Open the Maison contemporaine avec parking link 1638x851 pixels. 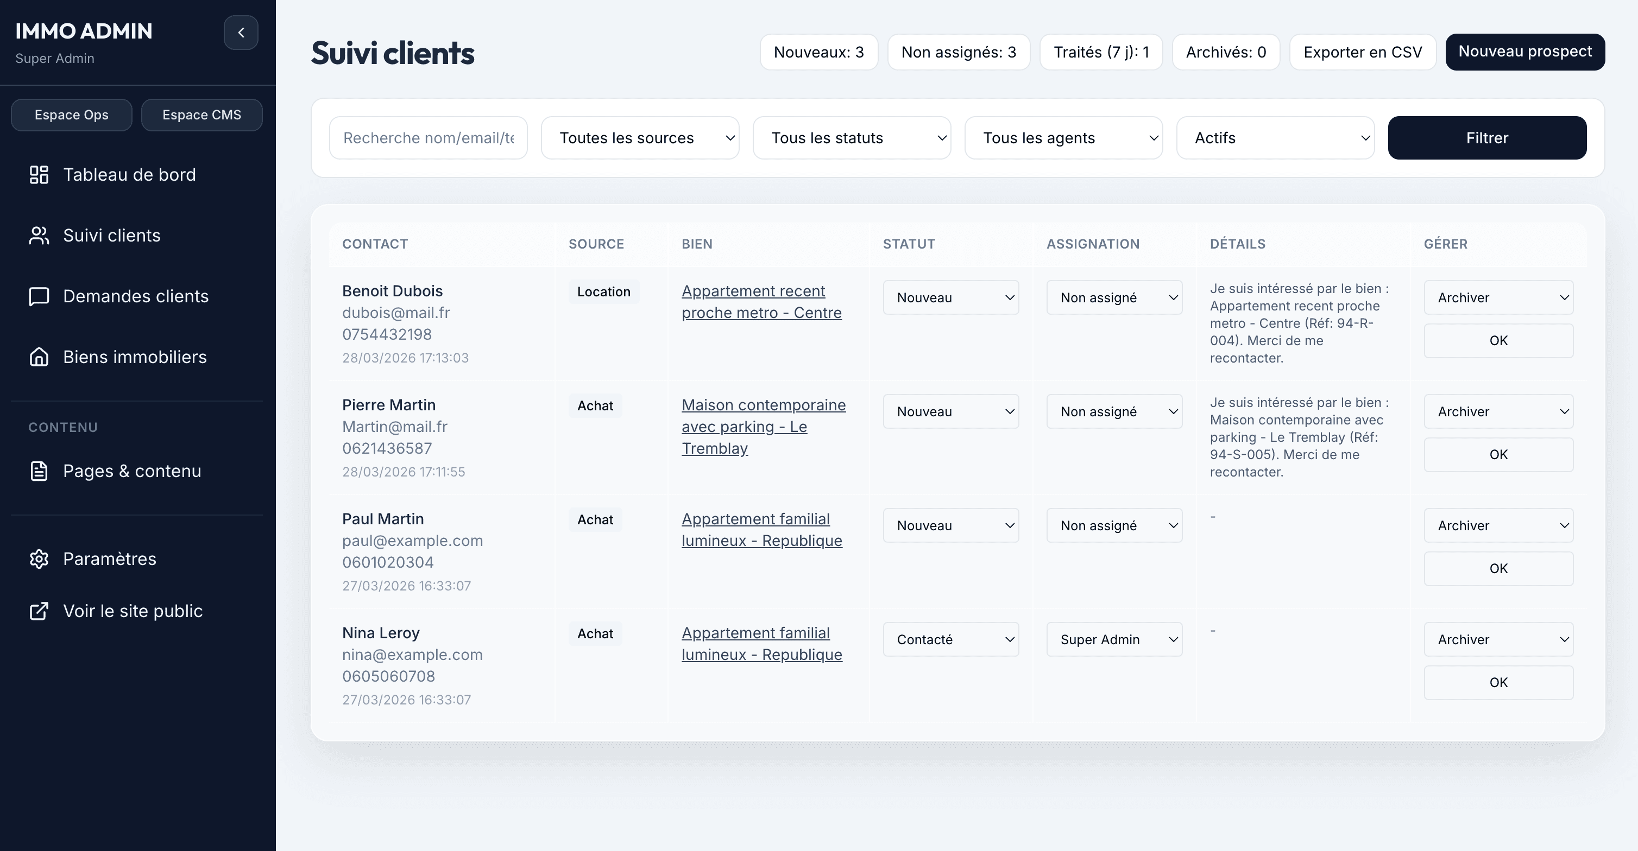pyautogui.click(x=763, y=427)
